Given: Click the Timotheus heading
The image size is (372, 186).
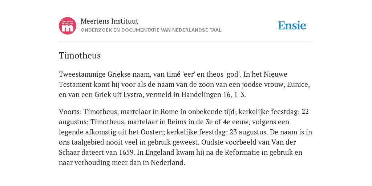Looking at the screenshot, I should 80,56.
